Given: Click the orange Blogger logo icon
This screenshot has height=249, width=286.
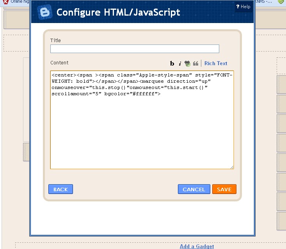Looking at the screenshot, I should point(45,12).
